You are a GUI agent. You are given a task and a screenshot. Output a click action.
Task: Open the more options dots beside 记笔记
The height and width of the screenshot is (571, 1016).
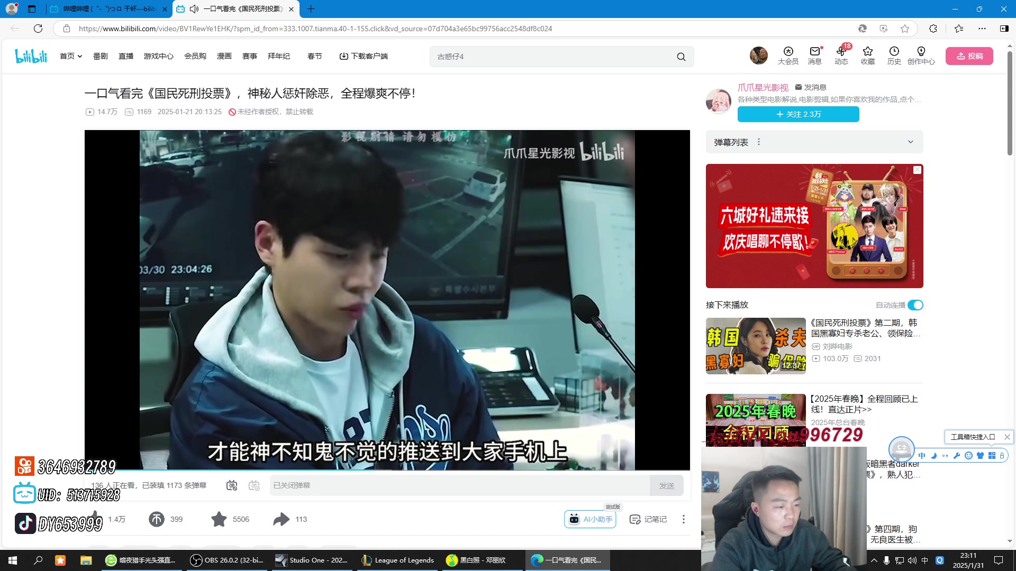tap(684, 519)
